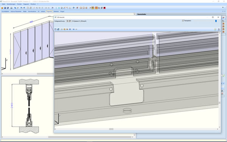
Task: Click the horizontal scrollbar thumb in 3D-Ansicht
Action: coord(111,129)
